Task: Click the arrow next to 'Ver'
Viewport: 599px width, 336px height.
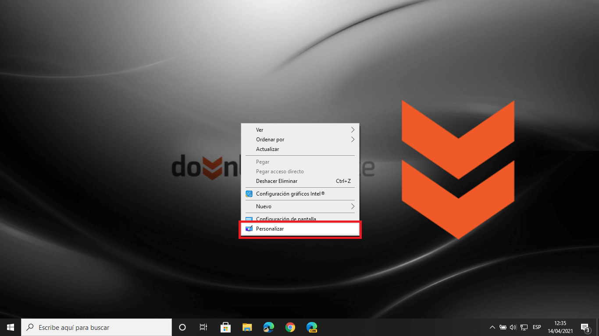Action: [353, 130]
